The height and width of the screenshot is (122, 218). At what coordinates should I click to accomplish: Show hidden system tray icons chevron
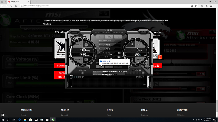(193, 120)
